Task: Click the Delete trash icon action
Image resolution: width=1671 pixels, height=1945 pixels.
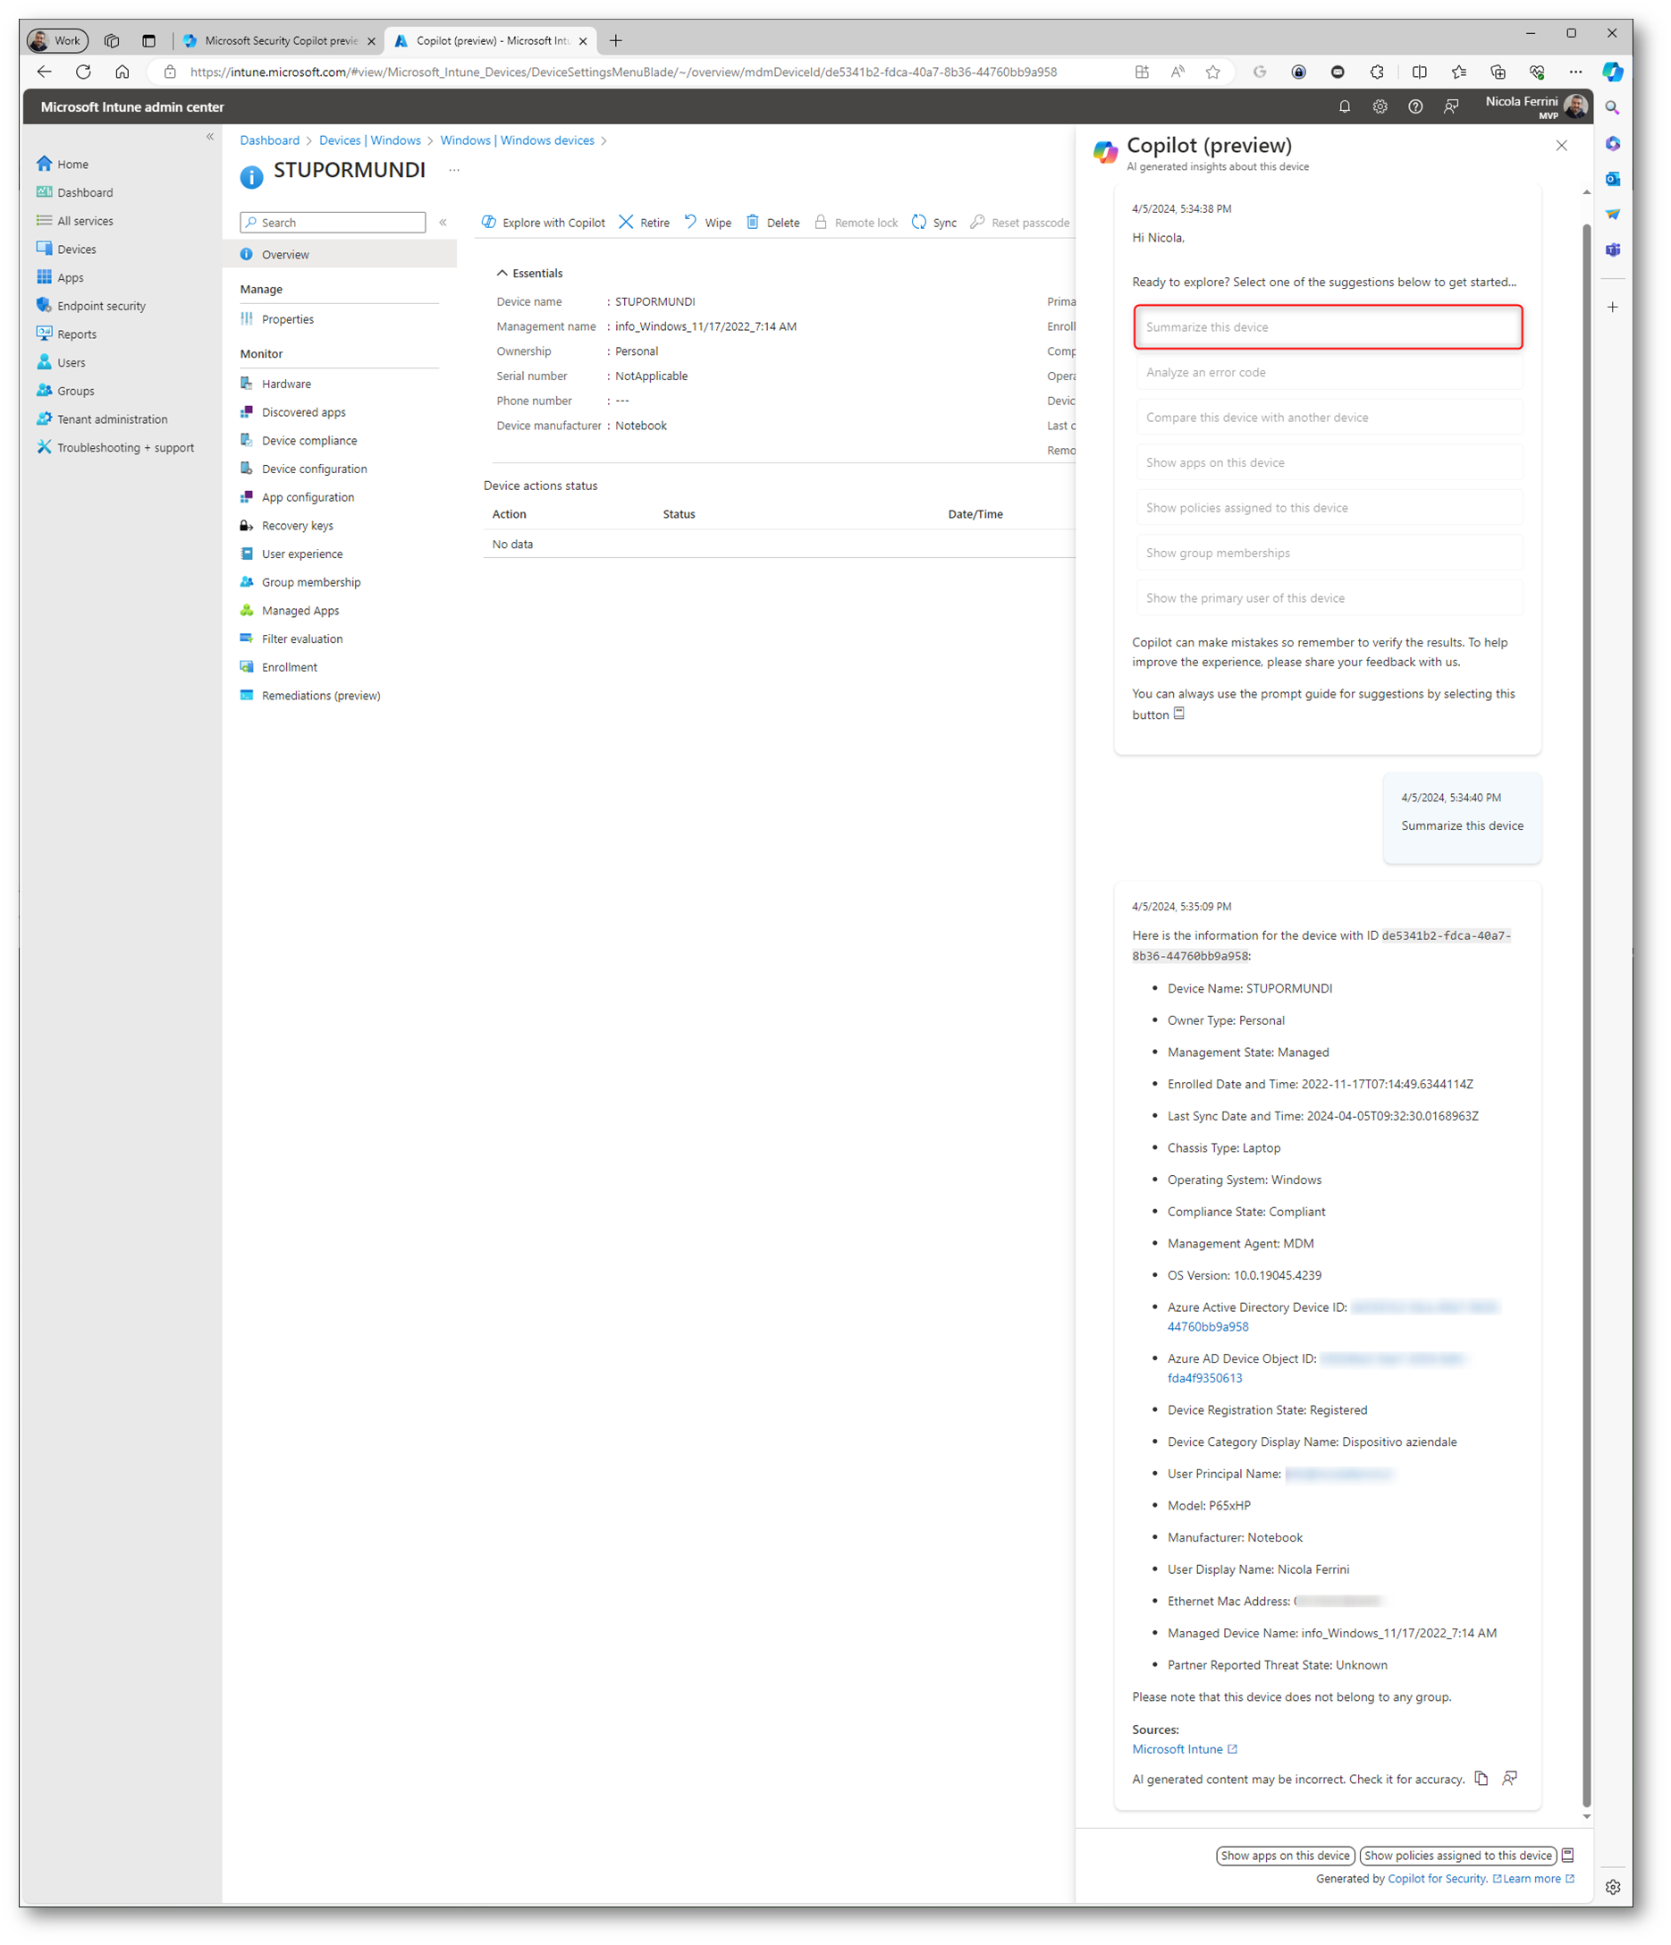Action: [x=752, y=223]
